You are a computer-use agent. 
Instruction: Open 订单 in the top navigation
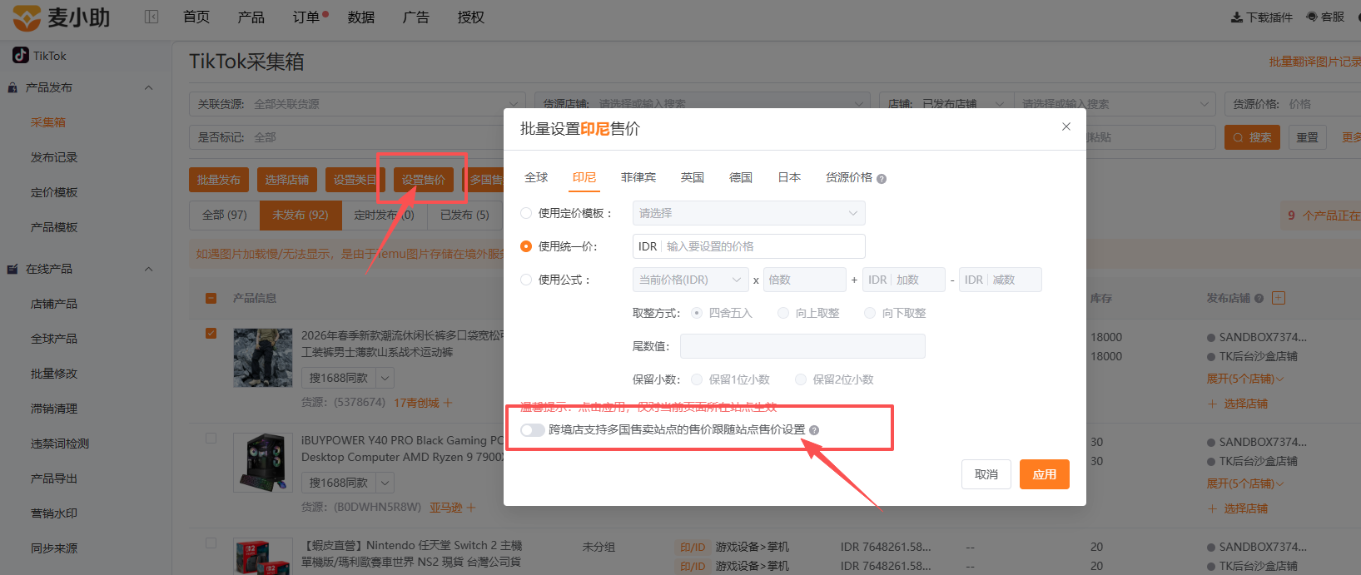306,17
